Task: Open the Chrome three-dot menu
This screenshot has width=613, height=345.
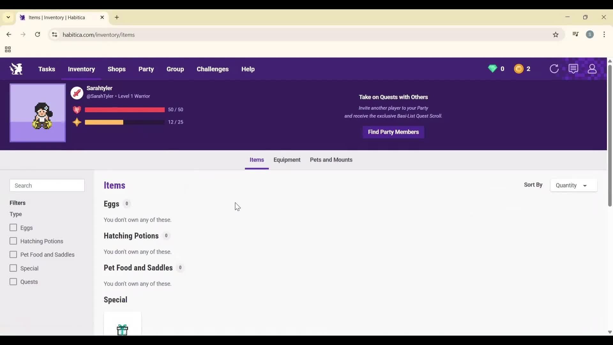Action: click(604, 34)
